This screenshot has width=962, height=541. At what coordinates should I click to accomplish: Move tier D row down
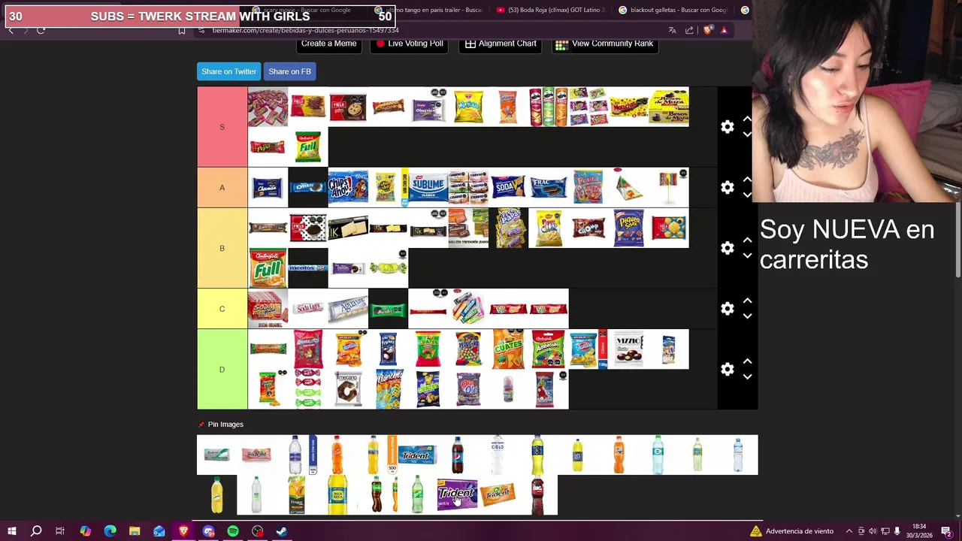747,376
